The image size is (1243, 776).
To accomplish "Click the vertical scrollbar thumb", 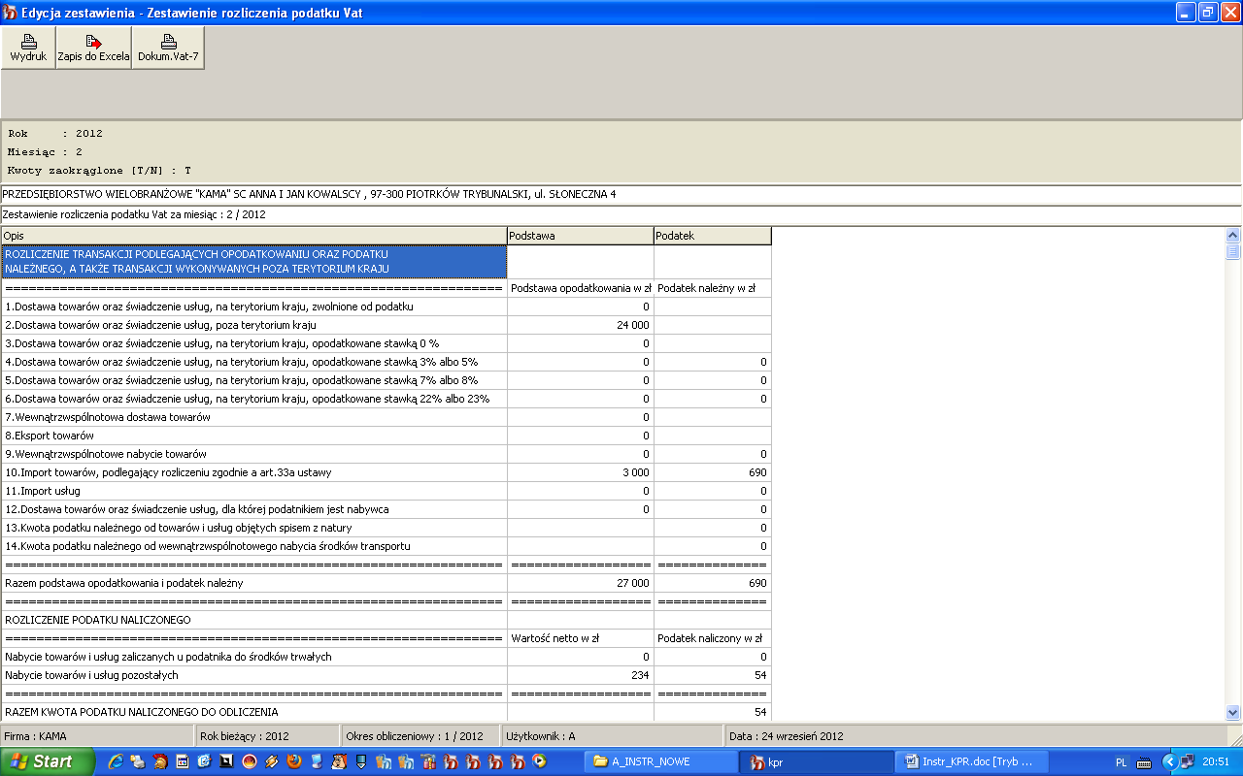I will [x=1233, y=251].
